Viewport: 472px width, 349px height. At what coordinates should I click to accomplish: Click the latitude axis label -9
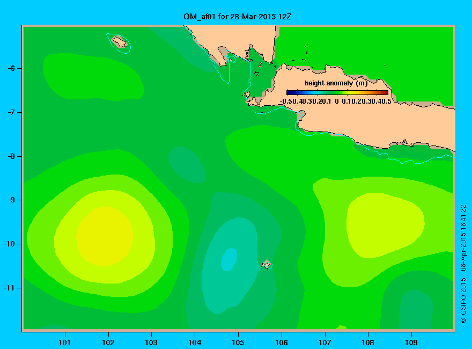coord(11,200)
